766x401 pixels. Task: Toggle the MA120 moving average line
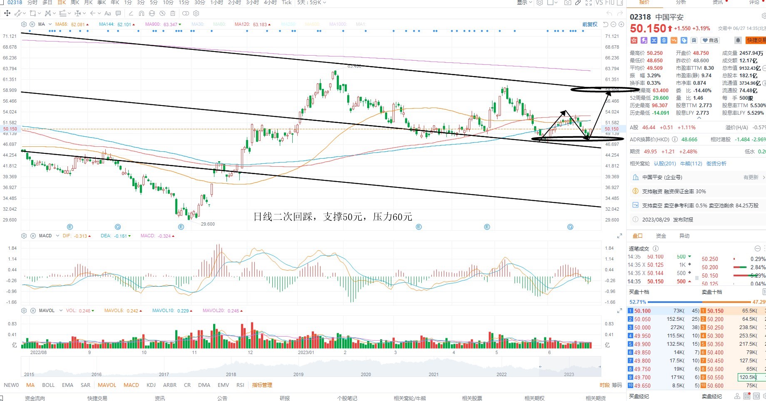point(253,25)
